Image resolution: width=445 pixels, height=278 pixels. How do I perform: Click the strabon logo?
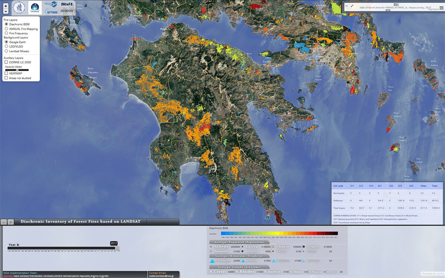click(x=66, y=11)
